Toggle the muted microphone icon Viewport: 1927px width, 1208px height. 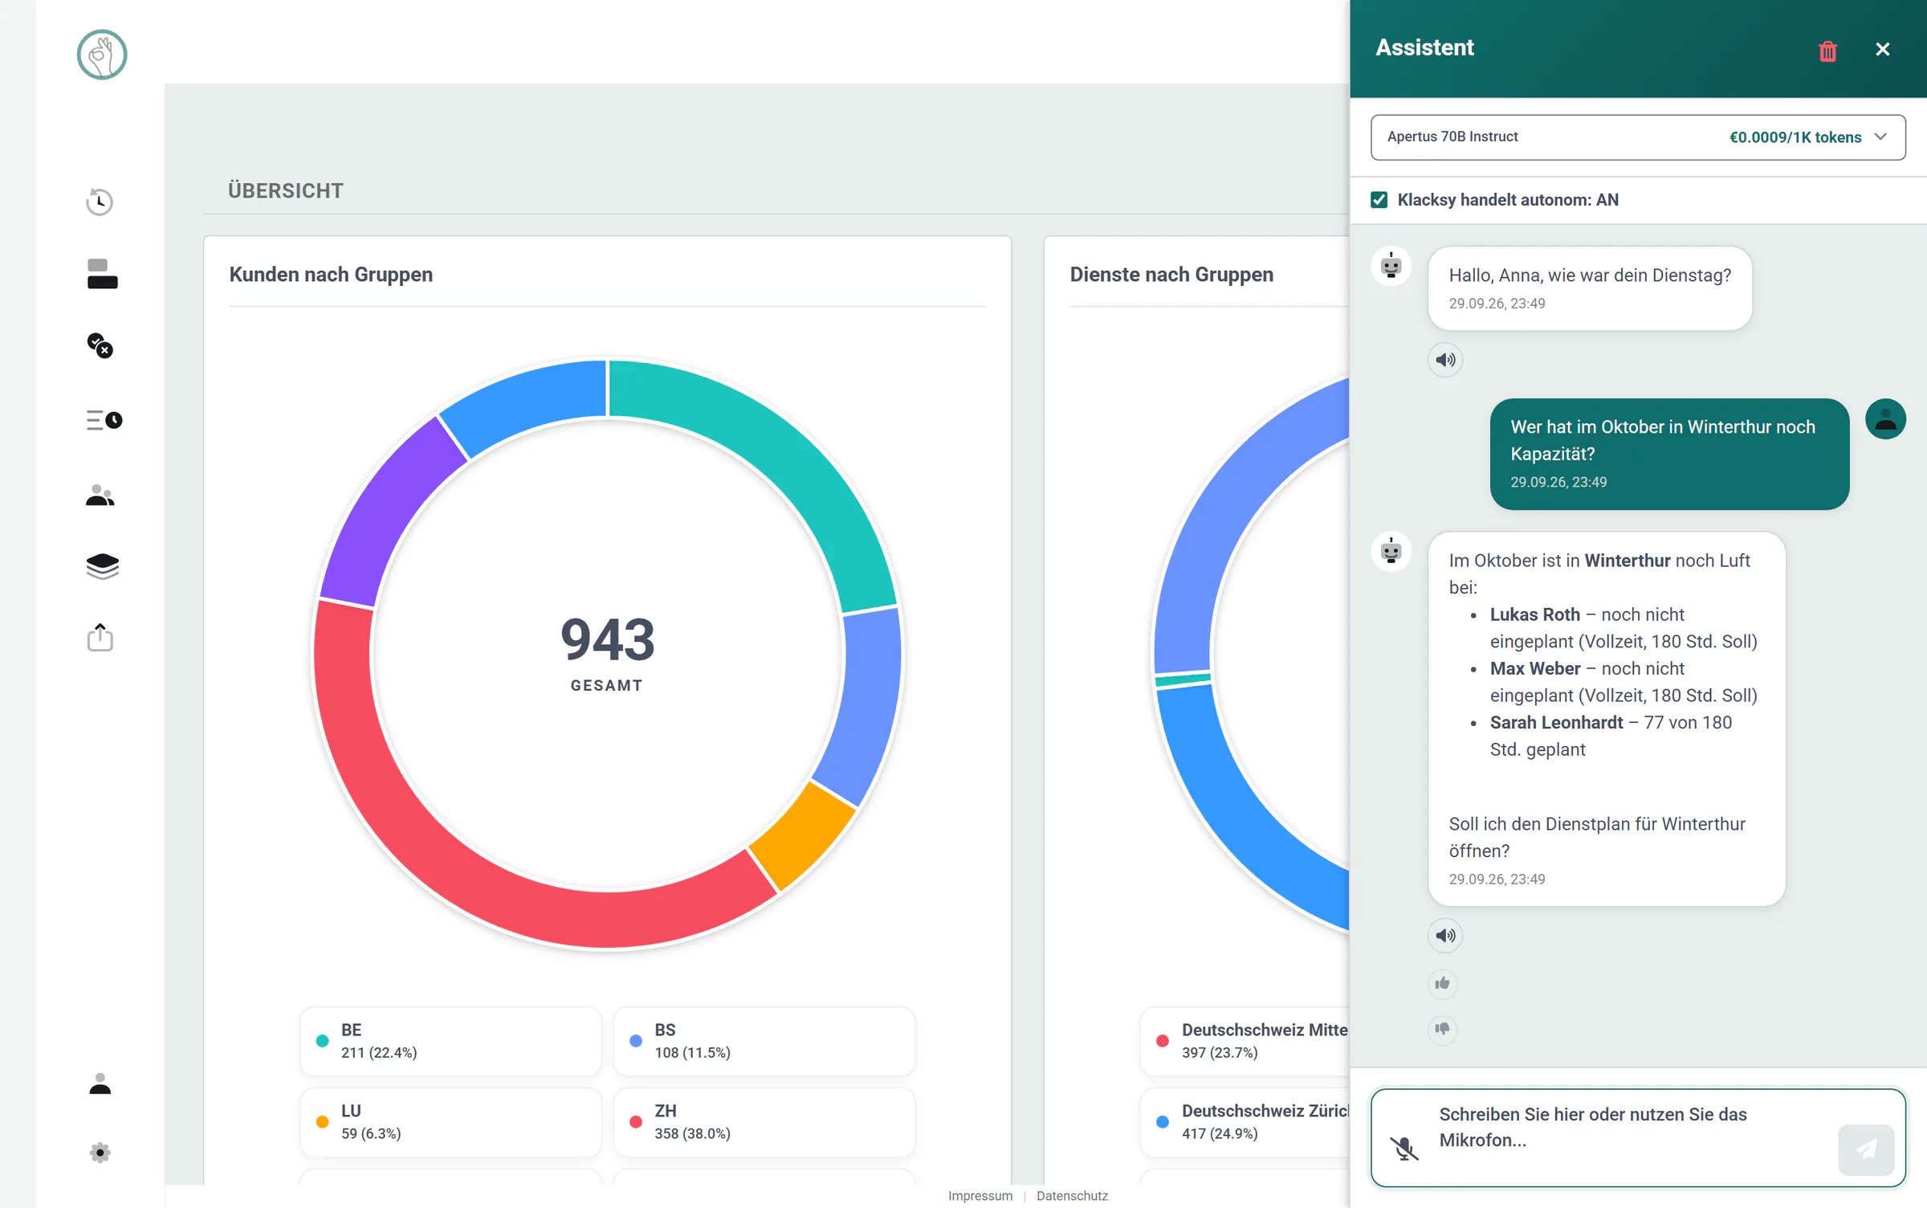(1405, 1149)
